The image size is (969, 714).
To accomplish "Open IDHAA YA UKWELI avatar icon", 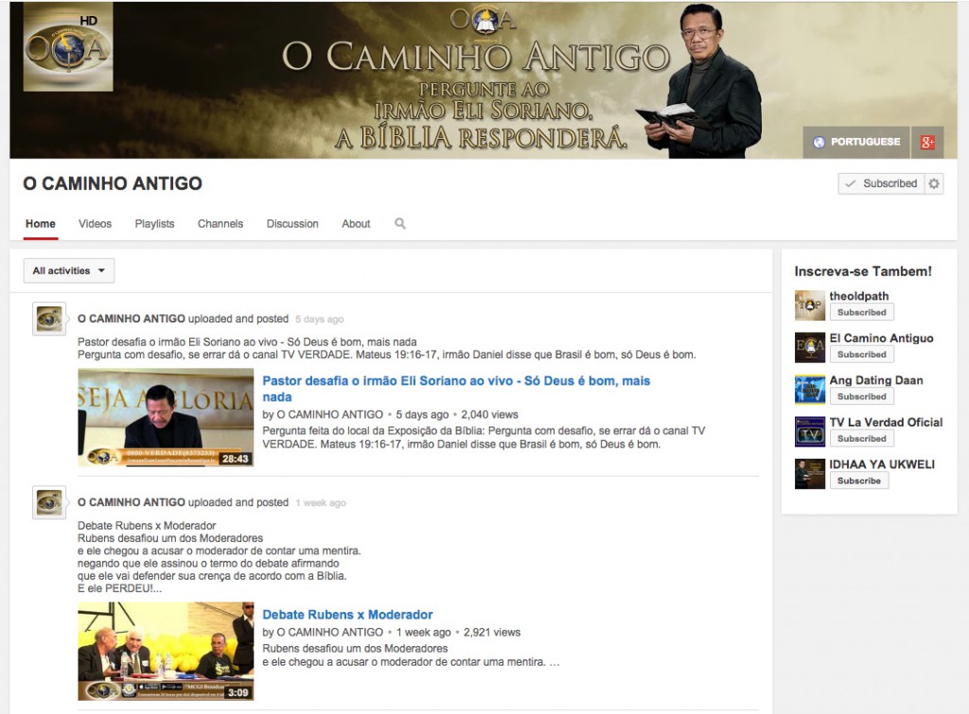I will [x=810, y=474].
